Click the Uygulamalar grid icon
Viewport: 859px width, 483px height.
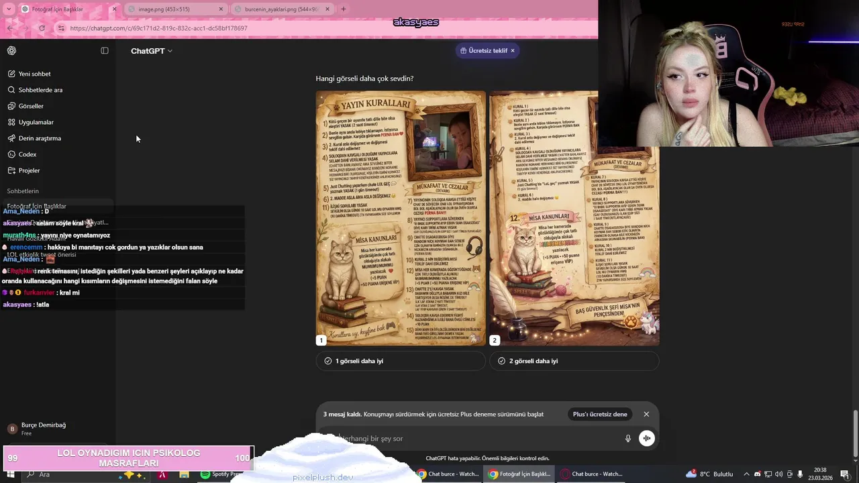pyautogui.click(x=12, y=122)
